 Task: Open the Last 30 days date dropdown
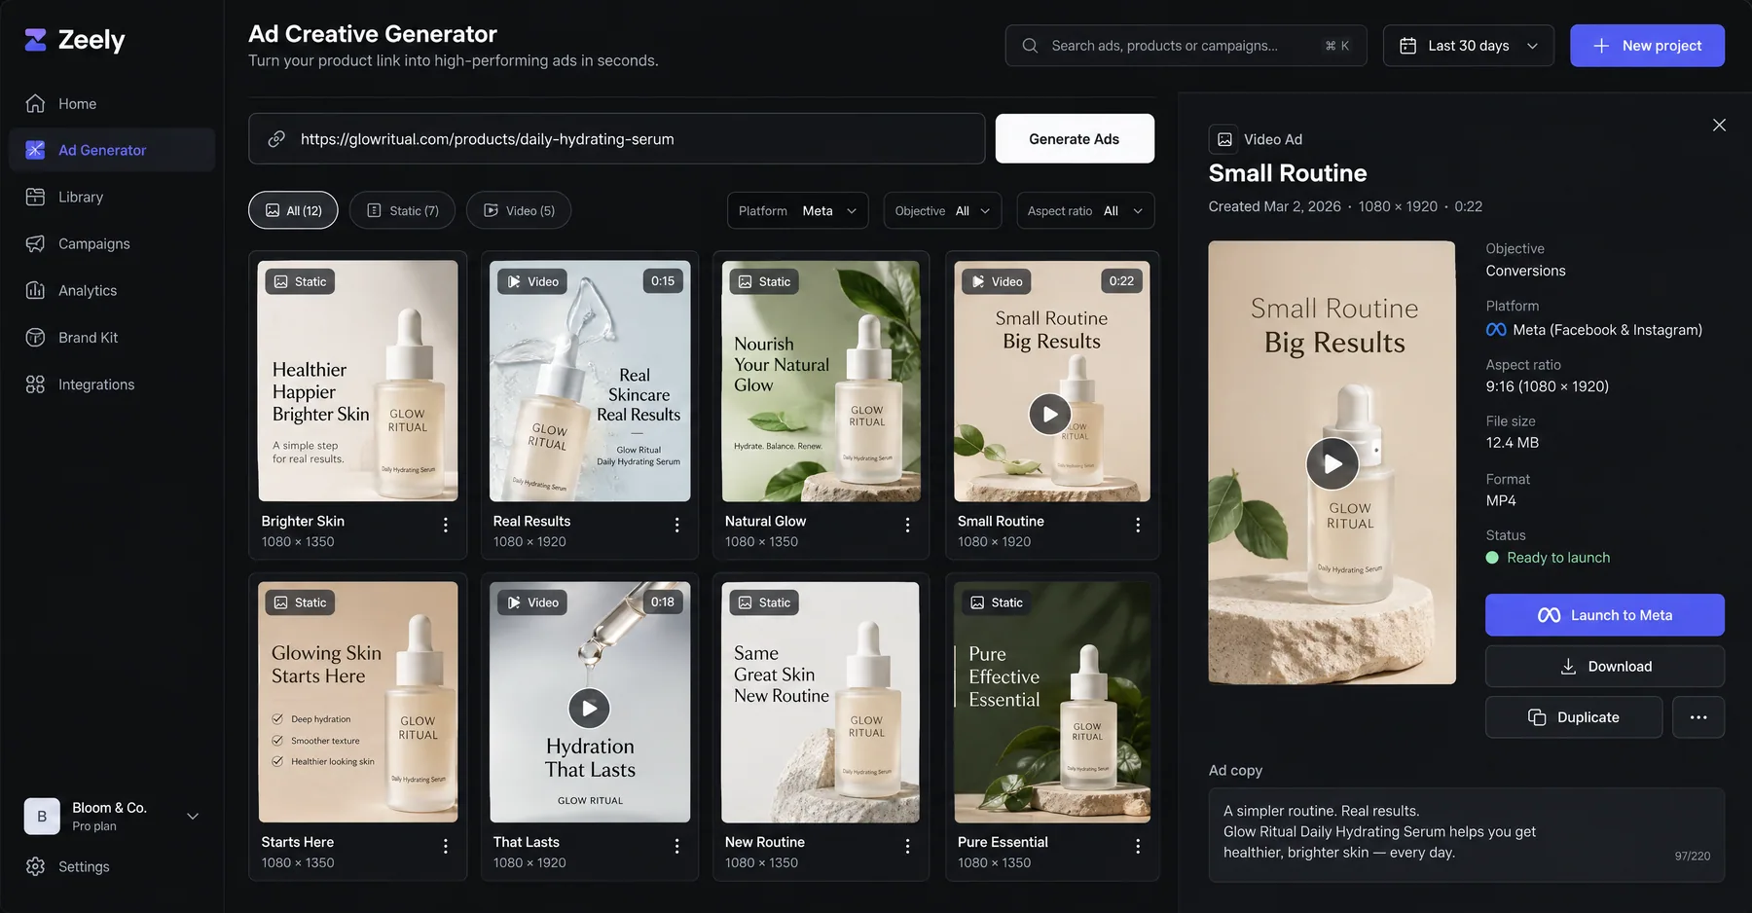pos(1468,46)
